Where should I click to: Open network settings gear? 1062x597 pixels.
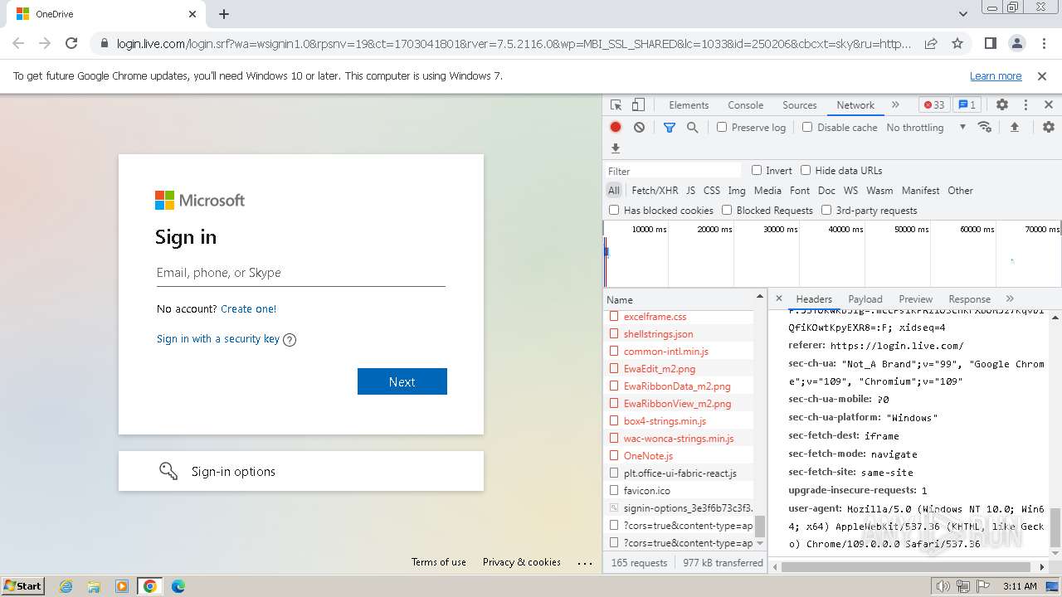tap(1049, 127)
